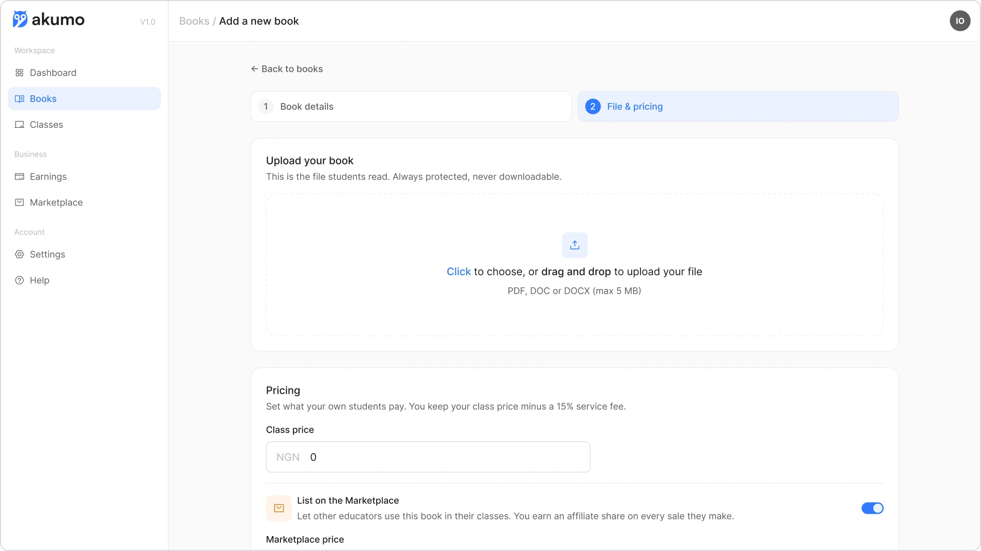Click the 'Upload your book' heading
The height and width of the screenshot is (551, 981).
(x=309, y=161)
